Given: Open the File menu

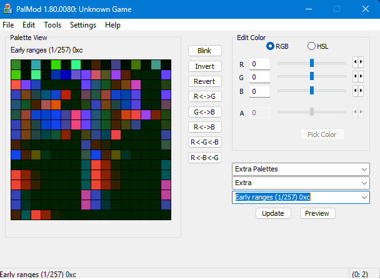Looking at the screenshot, I should [x=8, y=25].
